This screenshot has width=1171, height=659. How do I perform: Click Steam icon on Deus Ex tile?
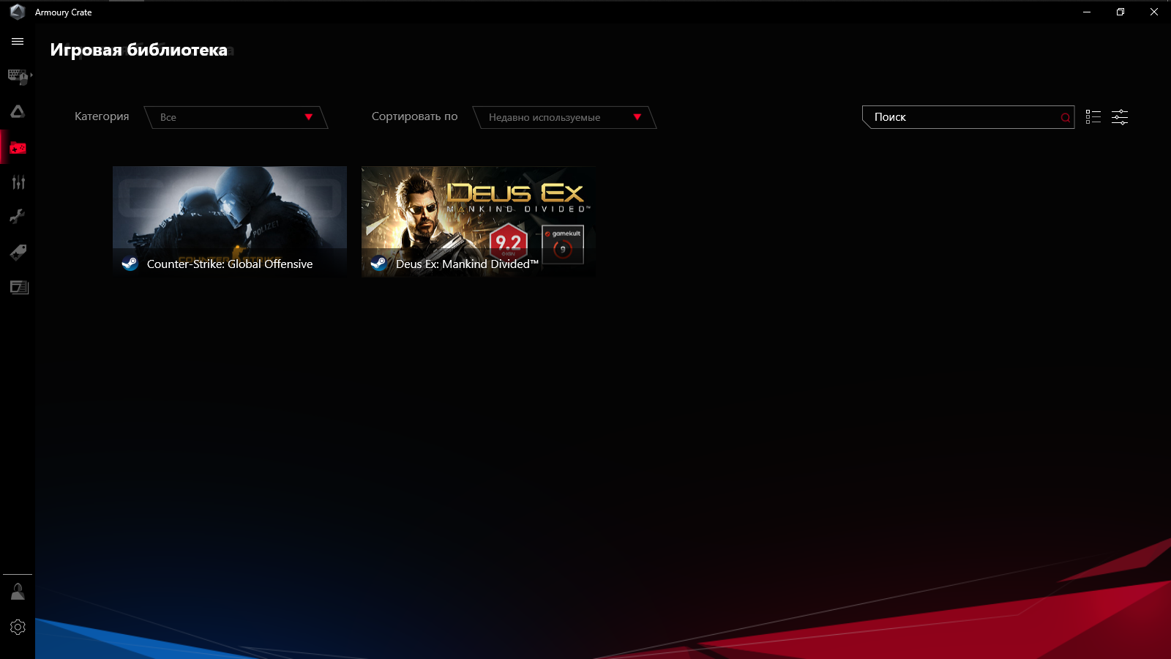click(x=378, y=264)
